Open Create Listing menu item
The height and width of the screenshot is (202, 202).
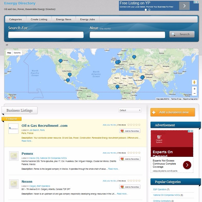coord(39,20)
